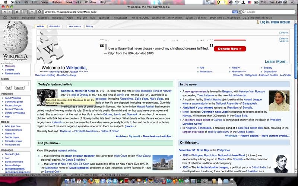Open Recent changes in the sidebar
The height and width of the screenshot is (186, 298).
pos(13,105)
